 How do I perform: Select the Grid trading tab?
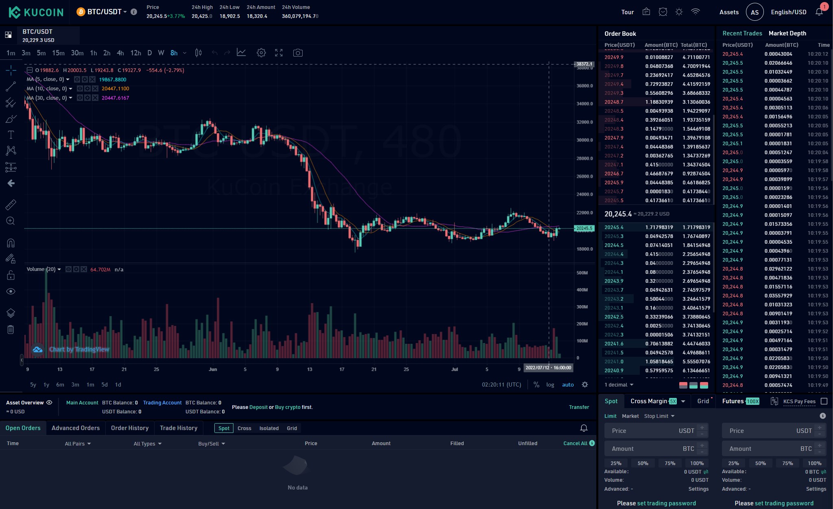coord(703,401)
